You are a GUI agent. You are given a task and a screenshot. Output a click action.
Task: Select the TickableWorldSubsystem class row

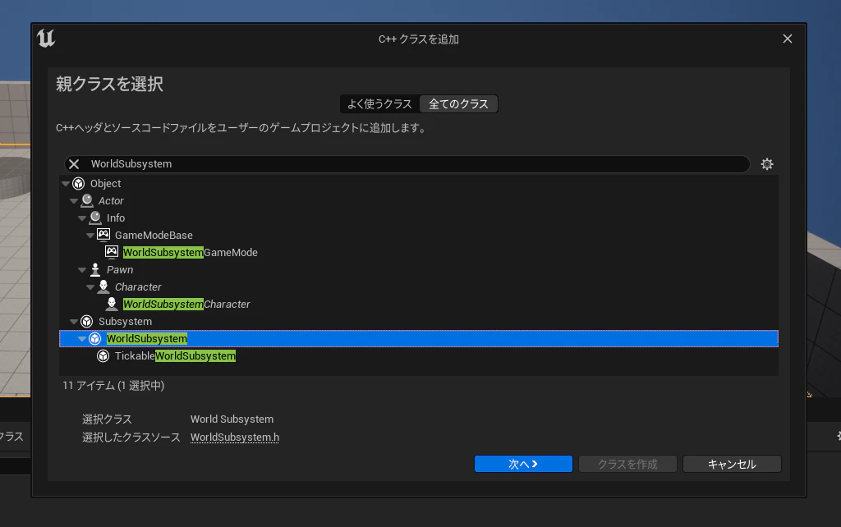[418, 356]
